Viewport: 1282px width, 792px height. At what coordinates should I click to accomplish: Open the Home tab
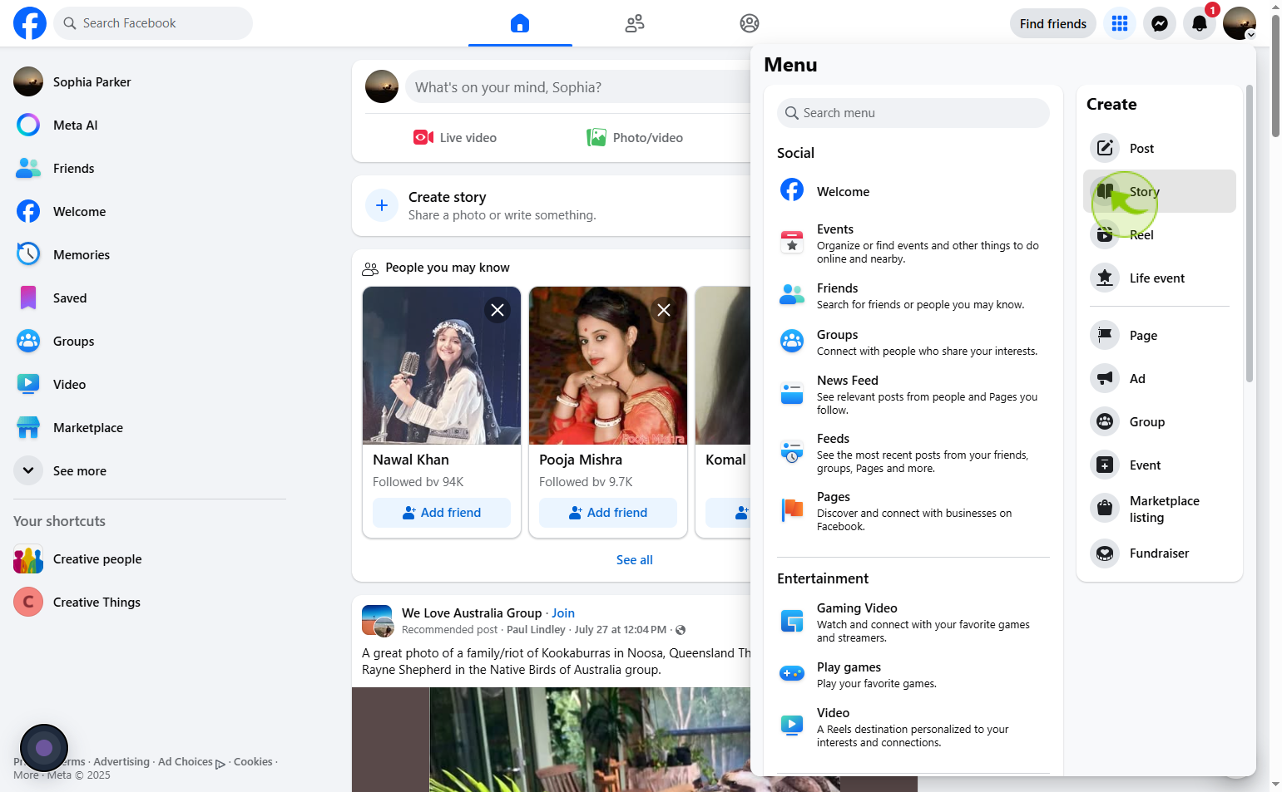[520, 23]
